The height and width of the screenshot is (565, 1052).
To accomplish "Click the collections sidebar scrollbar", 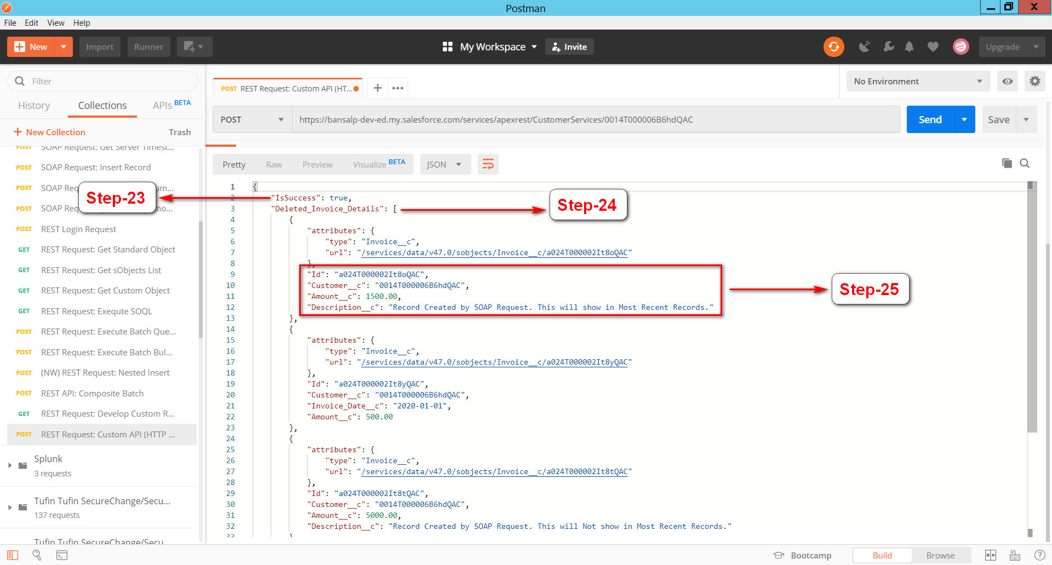I will click(201, 279).
